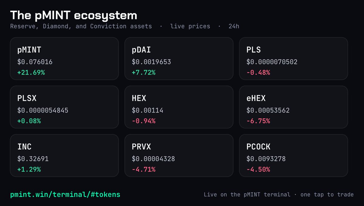This screenshot has width=364, height=206.
Task: Select the PRVX token card
Action: tap(179, 155)
